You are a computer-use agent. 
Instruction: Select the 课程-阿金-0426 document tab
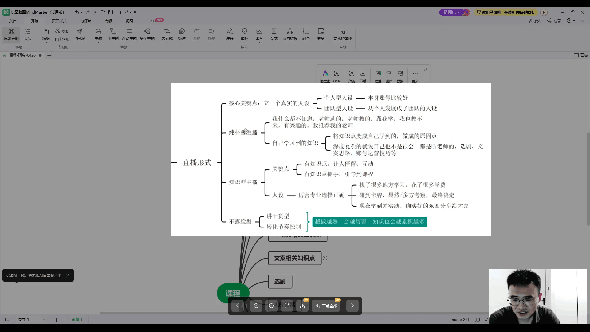point(22,55)
